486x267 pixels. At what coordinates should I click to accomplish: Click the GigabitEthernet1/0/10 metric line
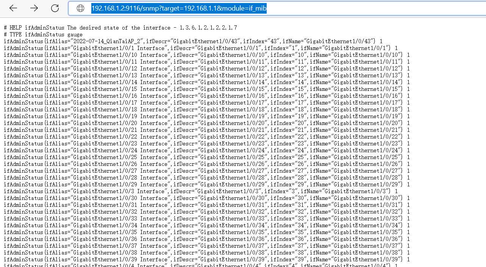point(207,55)
